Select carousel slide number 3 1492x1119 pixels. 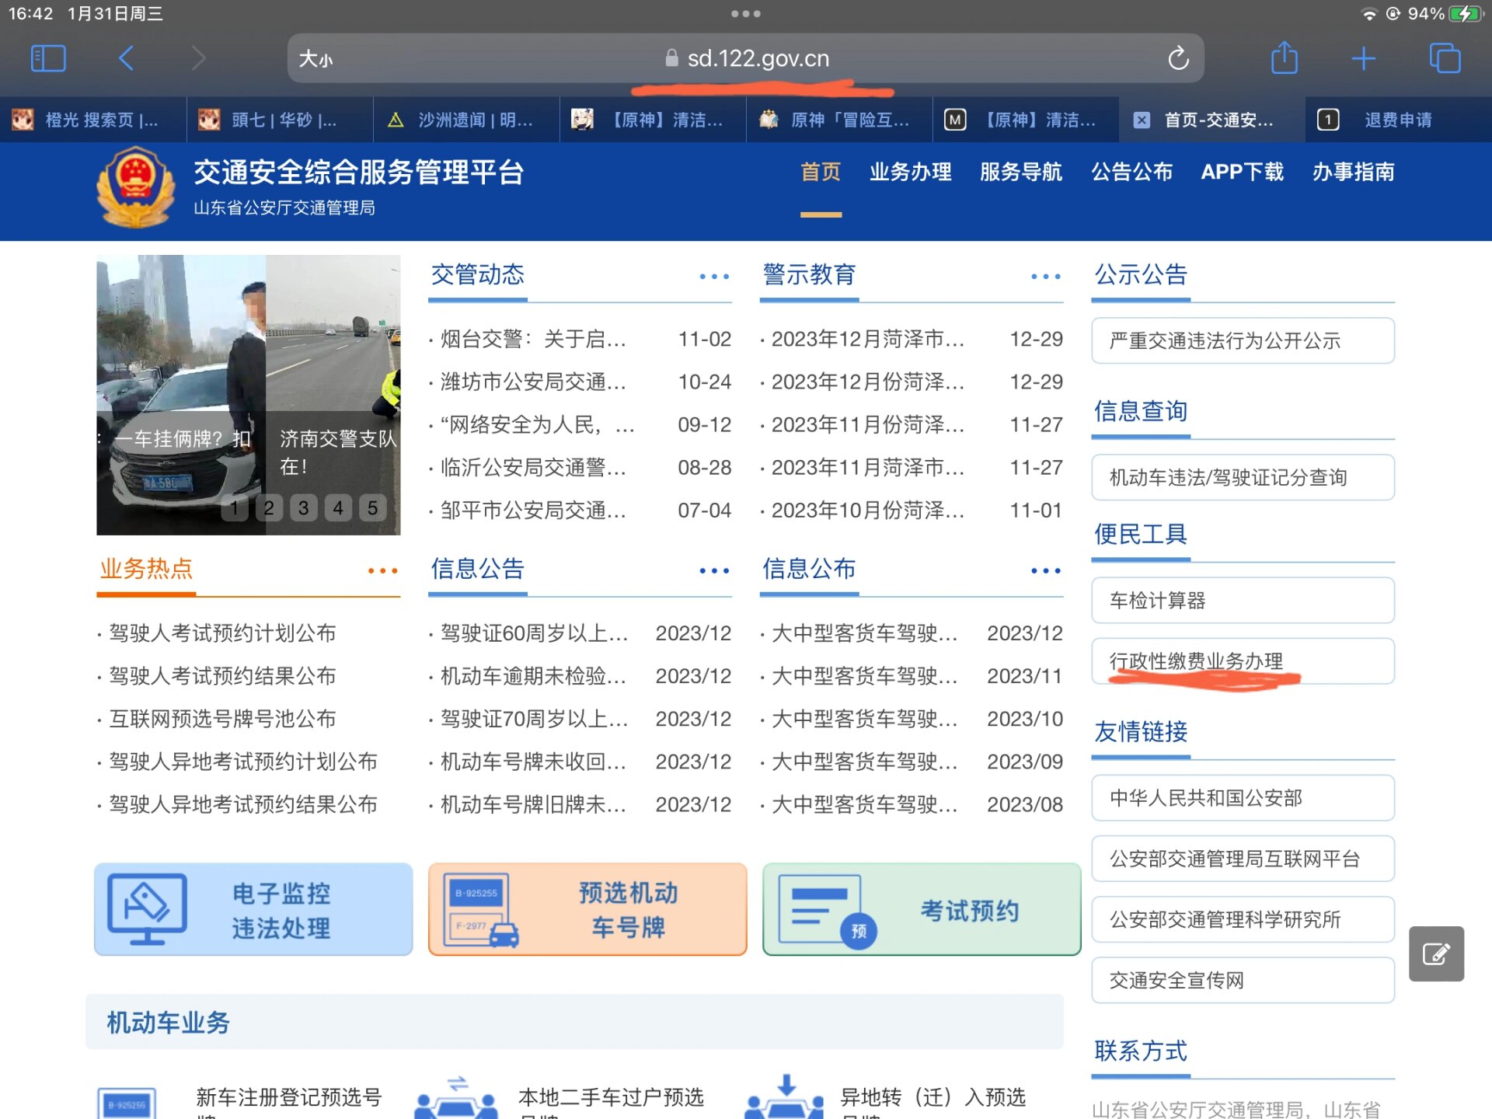tap(303, 508)
